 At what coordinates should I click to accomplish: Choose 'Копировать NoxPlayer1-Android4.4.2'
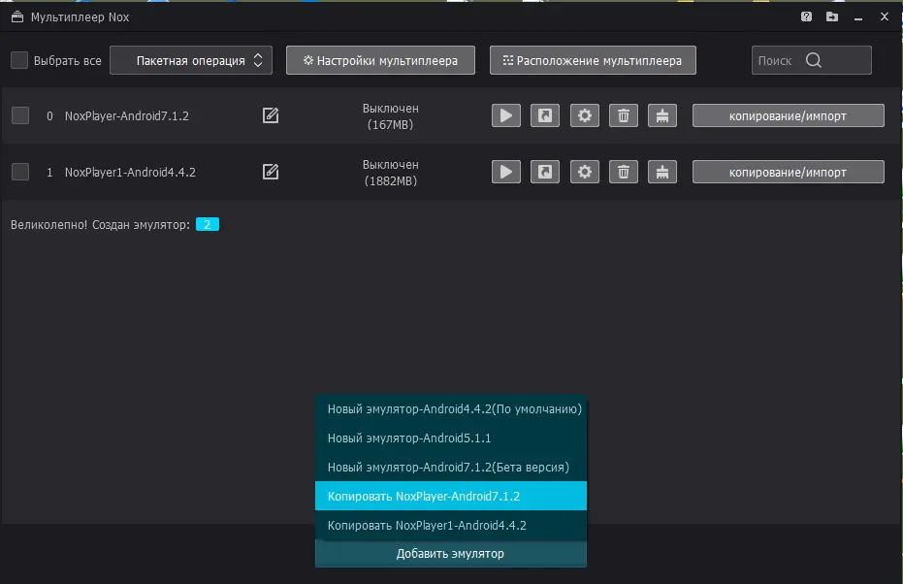coord(450,525)
